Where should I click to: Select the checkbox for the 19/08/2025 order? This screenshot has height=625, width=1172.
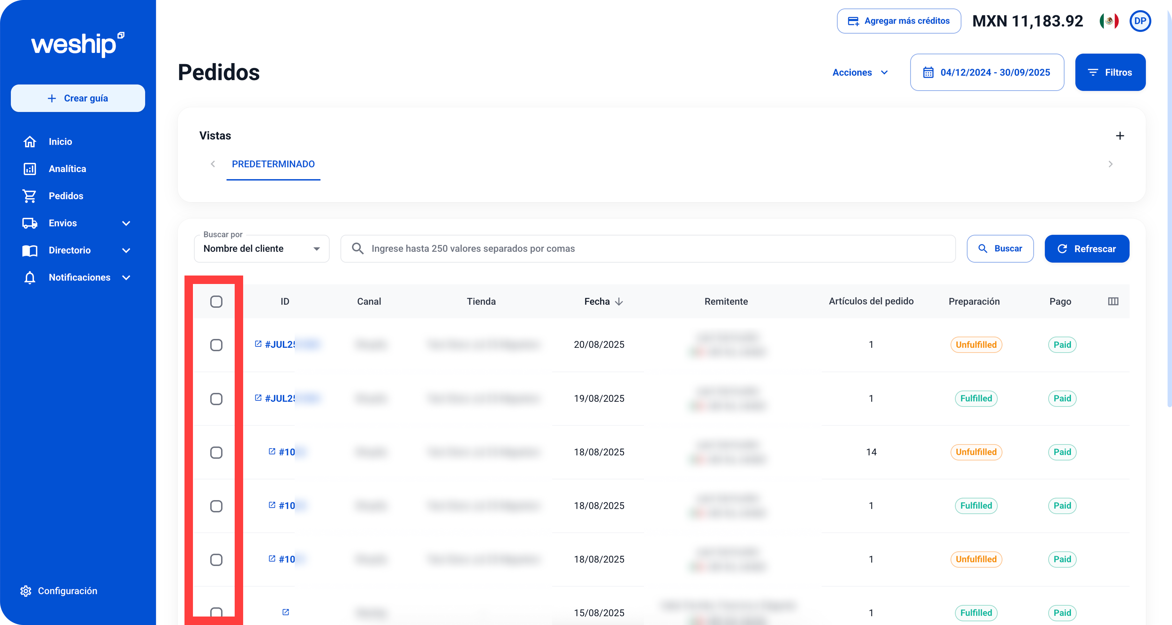[x=216, y=399]
